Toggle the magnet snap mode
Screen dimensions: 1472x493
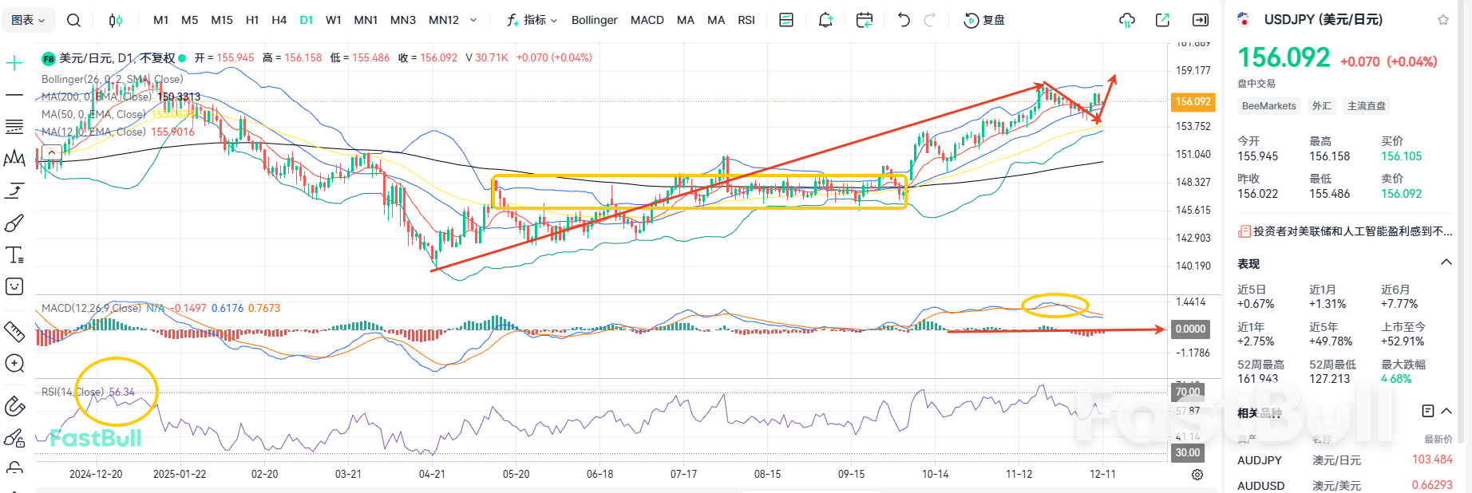(x=14, y=406)
